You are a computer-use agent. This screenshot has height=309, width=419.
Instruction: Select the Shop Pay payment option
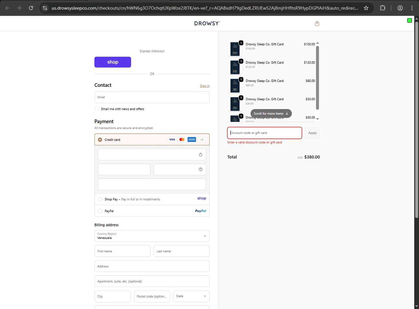(x=100, y=199)
